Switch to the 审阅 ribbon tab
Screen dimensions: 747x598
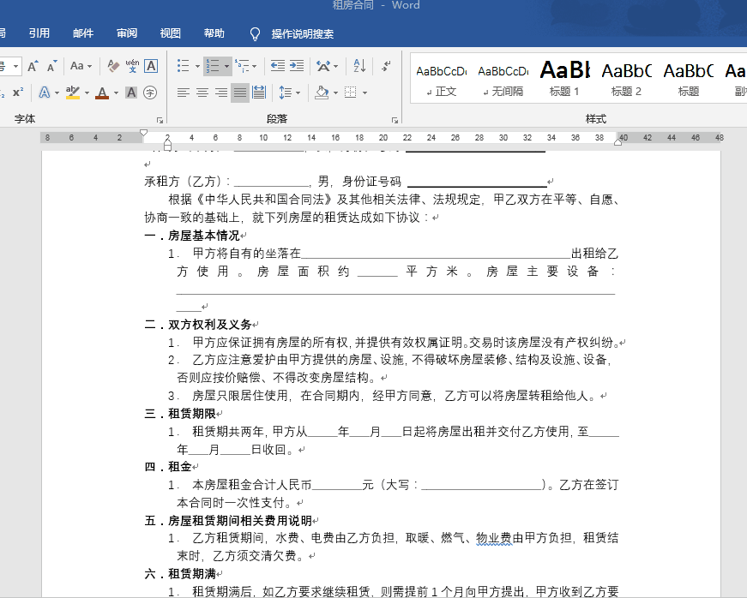coord(126,33)
